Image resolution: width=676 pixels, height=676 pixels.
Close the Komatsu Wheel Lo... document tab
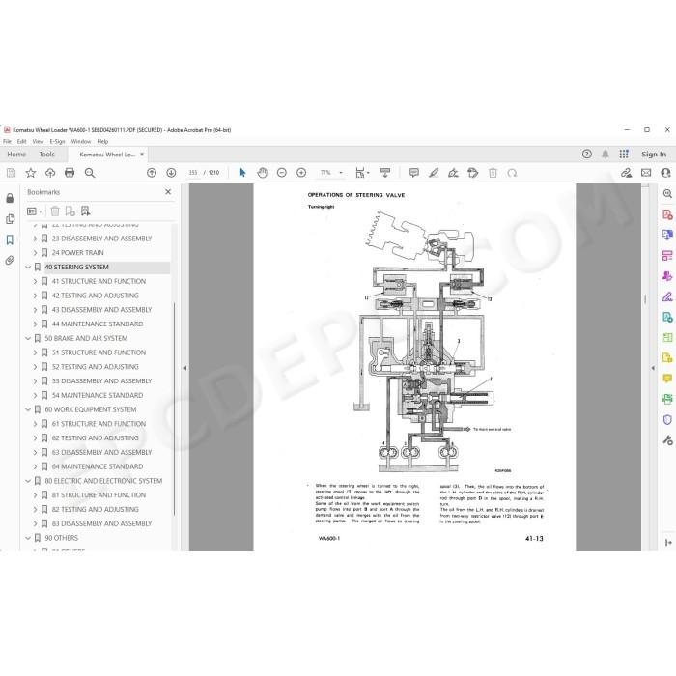(142, 155)
